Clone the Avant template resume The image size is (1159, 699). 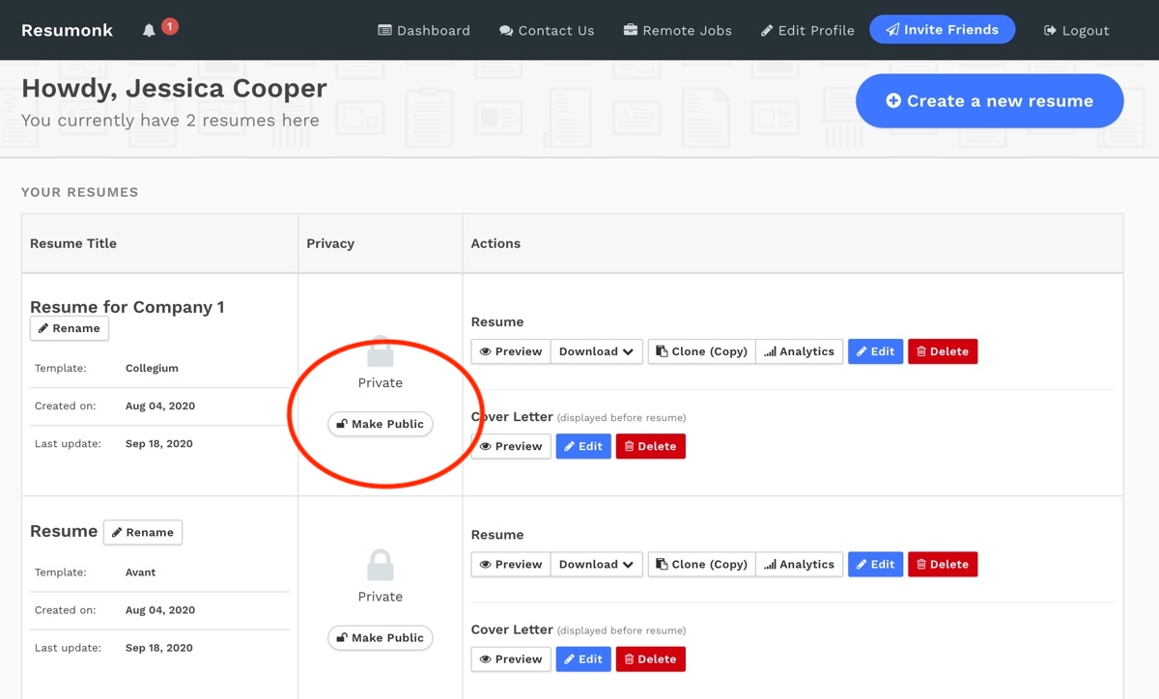coord(702,564)
